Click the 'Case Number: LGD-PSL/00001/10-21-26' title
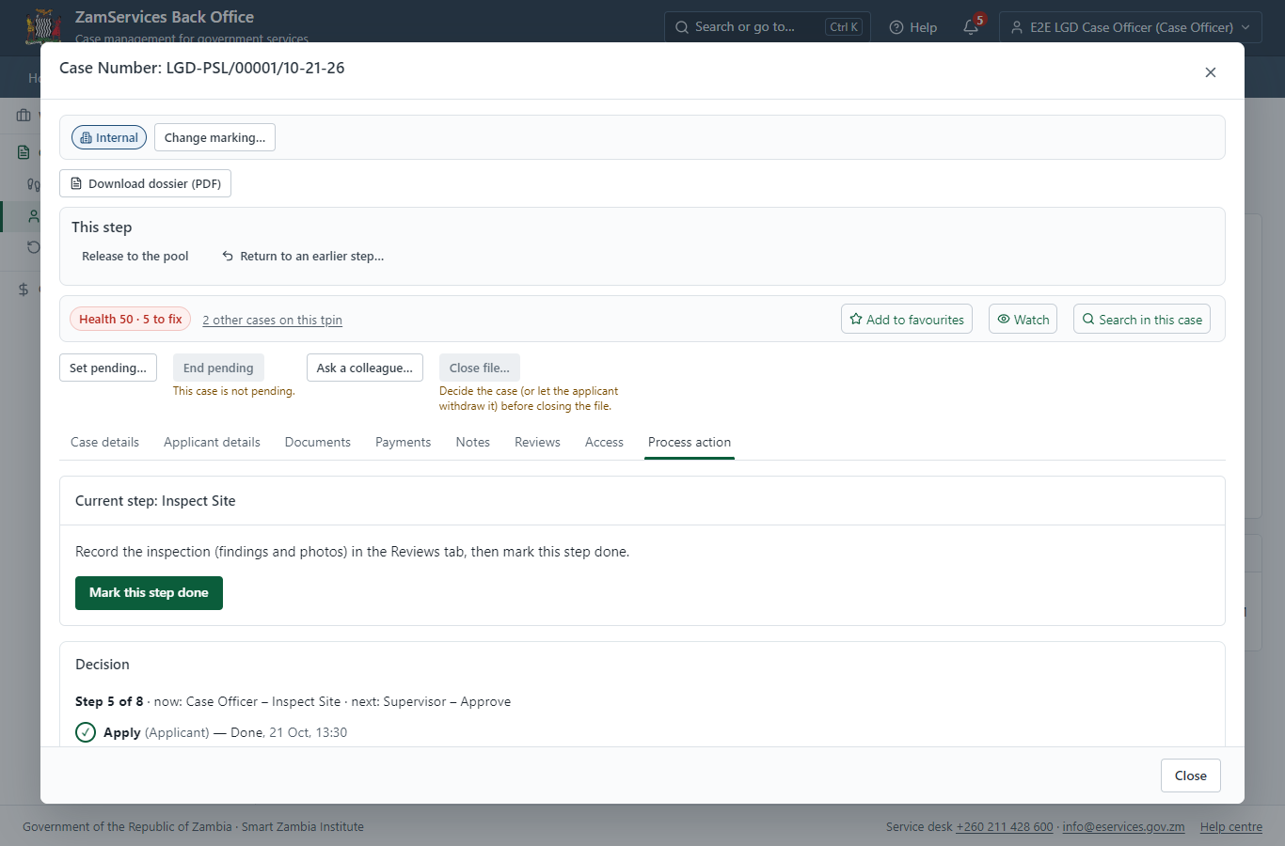This screenshot has width=1285, height=846. click(202, 68)
